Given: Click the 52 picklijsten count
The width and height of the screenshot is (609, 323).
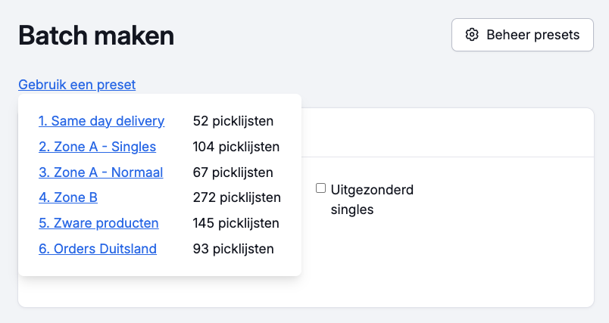Looking at the screenshot, I should [x=233, y=121].
